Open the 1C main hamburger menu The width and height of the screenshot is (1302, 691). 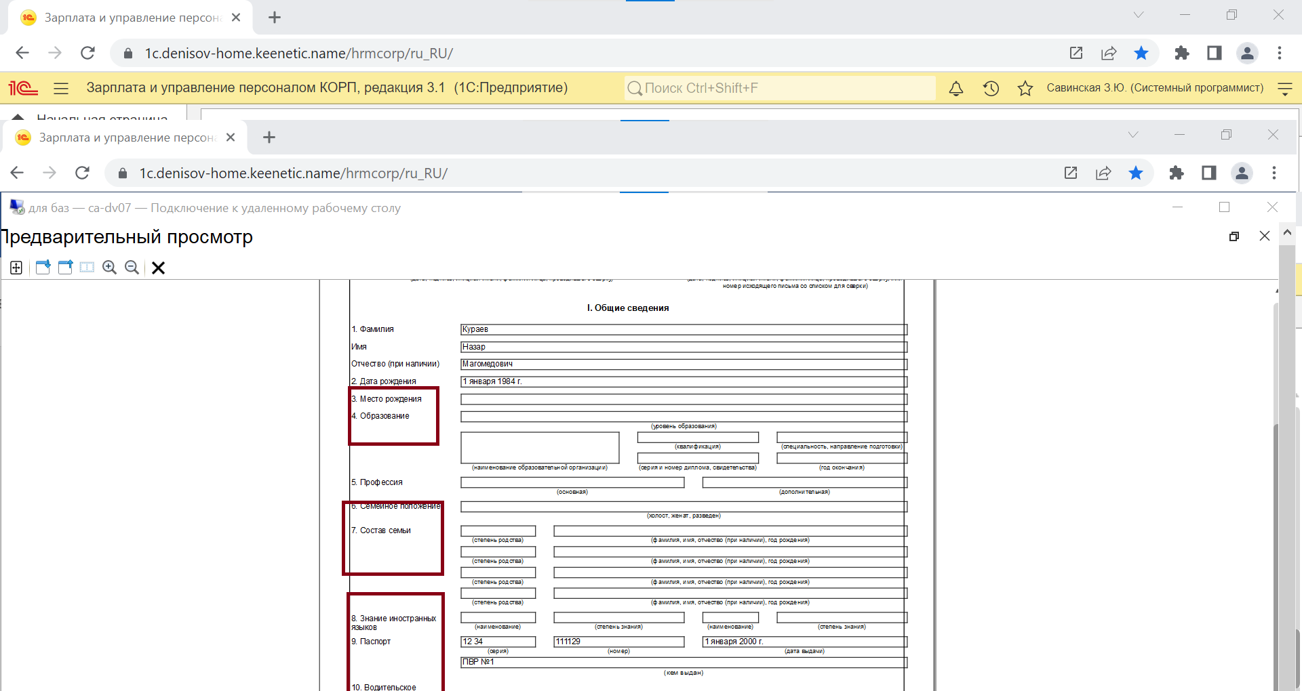(61, 88)
